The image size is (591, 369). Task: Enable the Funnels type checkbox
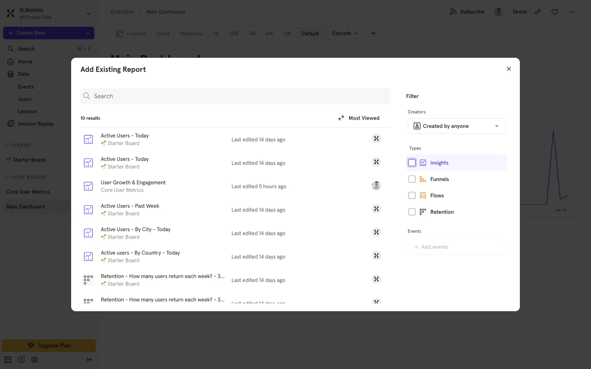click(412, 179)
